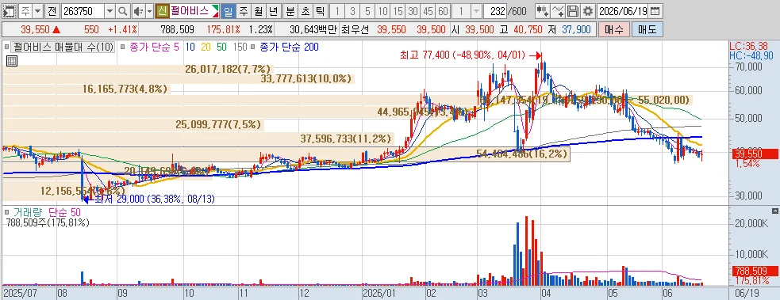
Task: Click the 신 stock status badge
Action: tap(162, 10)
